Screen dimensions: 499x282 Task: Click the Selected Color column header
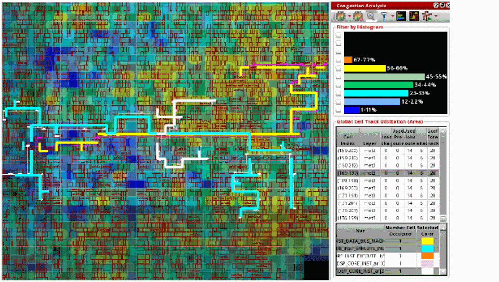(x=427, y=231)
